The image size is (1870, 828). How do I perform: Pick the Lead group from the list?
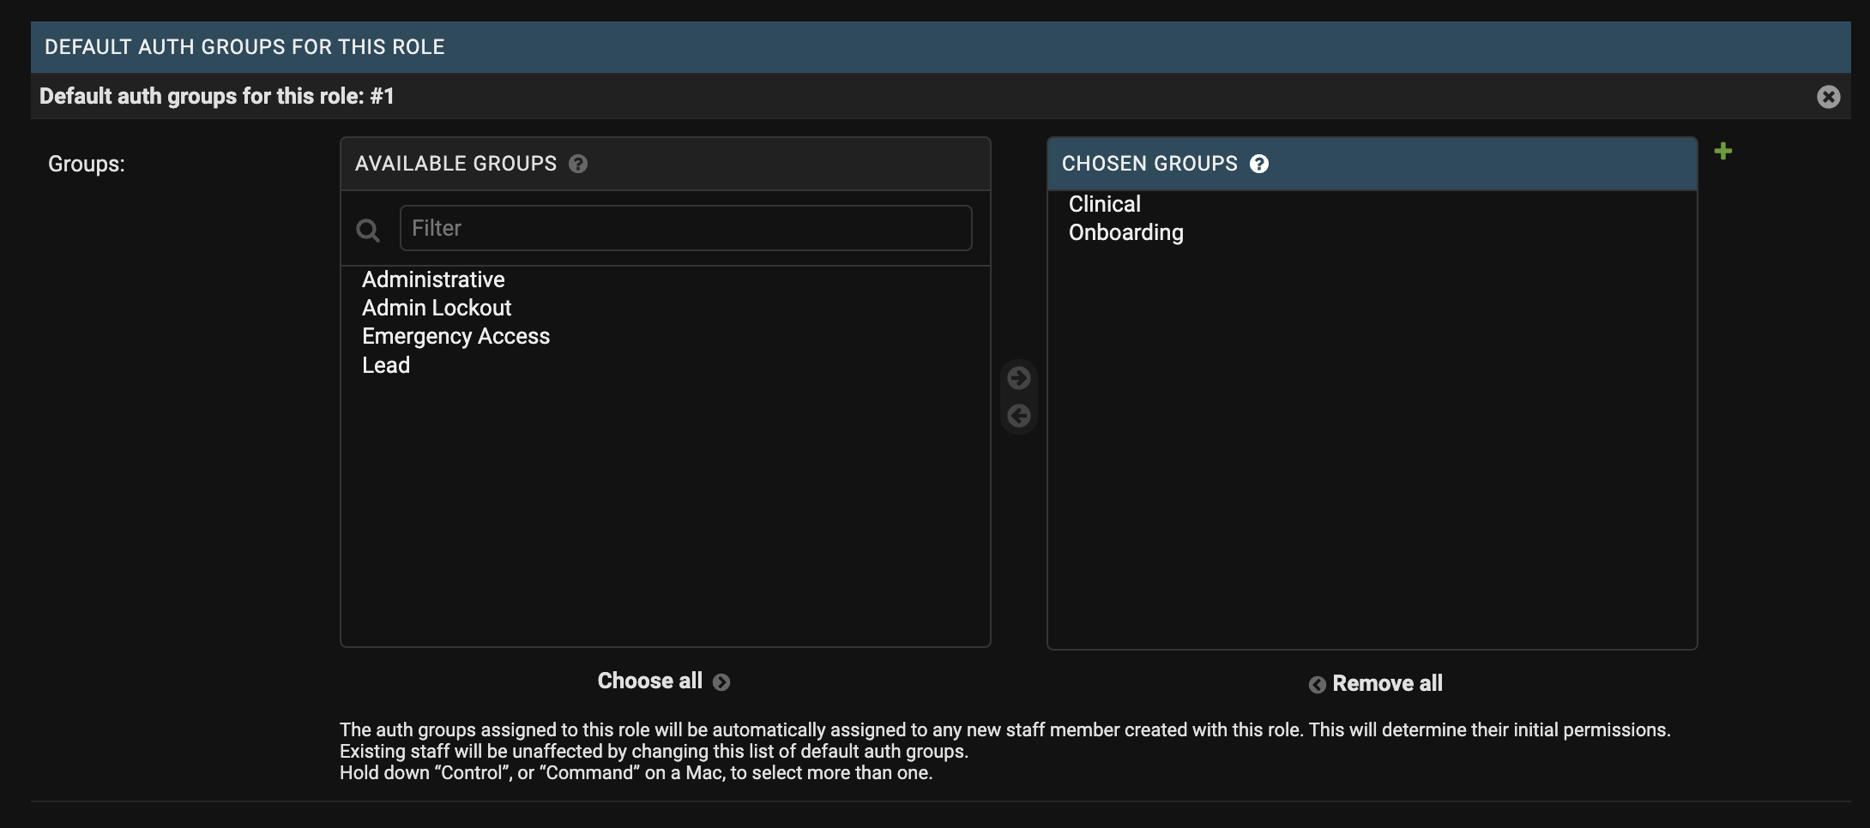click(x=386, y=365)
